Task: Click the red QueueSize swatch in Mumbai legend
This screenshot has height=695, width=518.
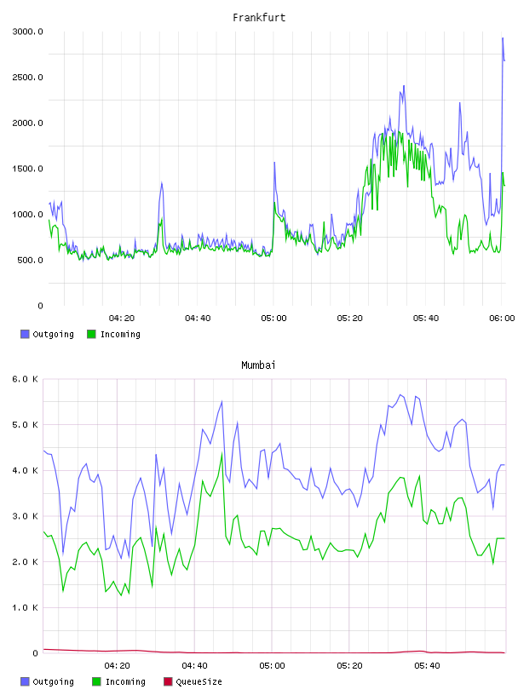Action: coord(168,681)
